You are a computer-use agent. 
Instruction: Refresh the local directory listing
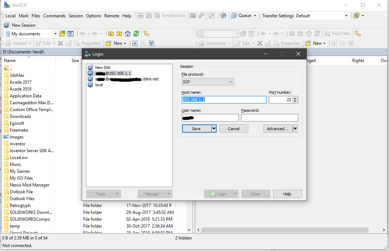136,34
